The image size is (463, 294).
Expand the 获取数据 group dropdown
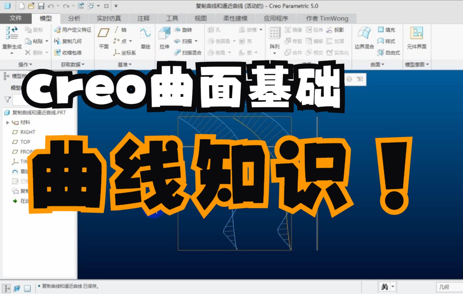pyautogui.click(x=73, y=64)
